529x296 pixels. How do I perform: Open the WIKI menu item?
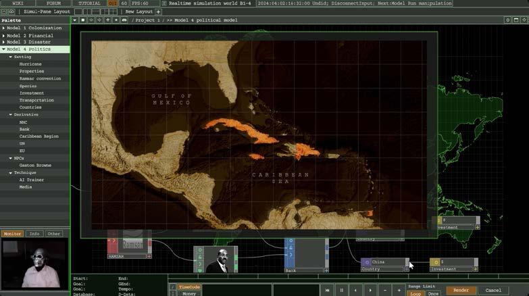[x=18, y=3]
